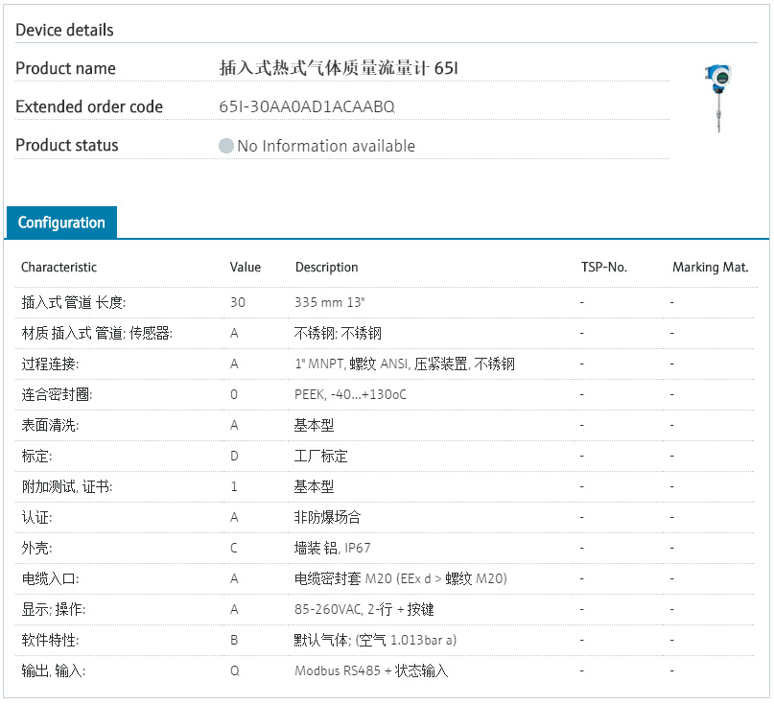Click 'No Information available' status text
This screenshot has height=705, width=774.
click(326, 146)
